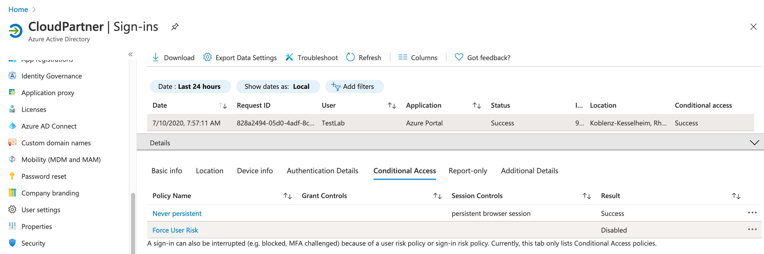Click the CloudPartner sign-in logo icon
Viewport: 764px width, 254px height.
coord(15,31)
